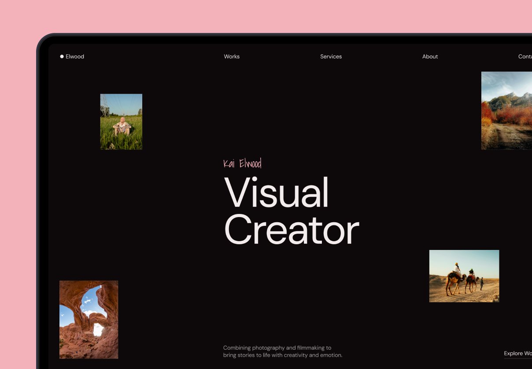View the autumn mountain road photo

(x=506, y=110)
